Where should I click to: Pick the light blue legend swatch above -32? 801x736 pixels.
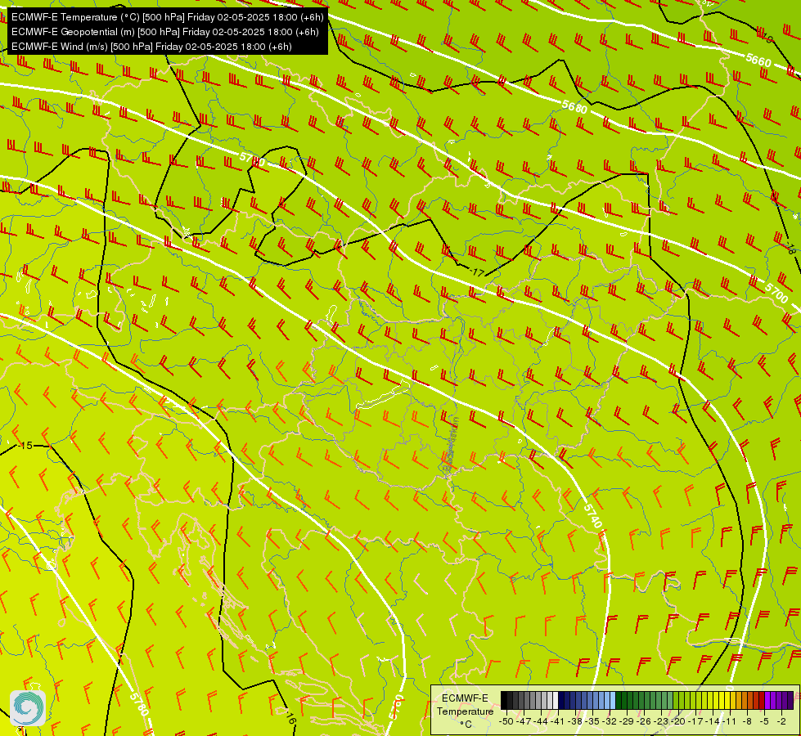point(613,700)
